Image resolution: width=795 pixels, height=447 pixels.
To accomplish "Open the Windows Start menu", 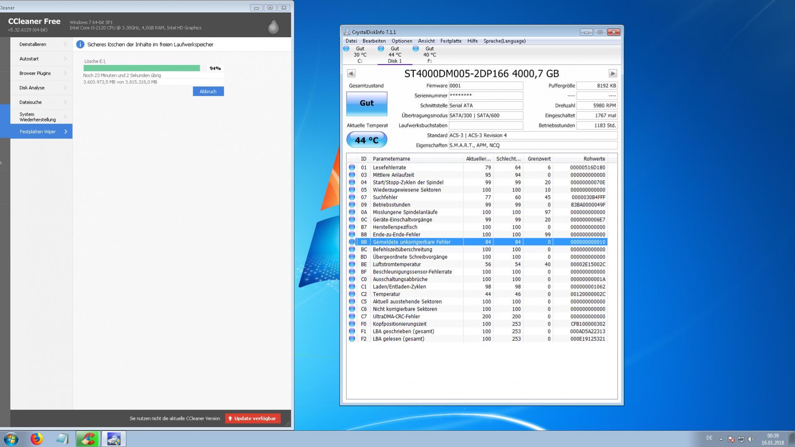I will [11, 439].
